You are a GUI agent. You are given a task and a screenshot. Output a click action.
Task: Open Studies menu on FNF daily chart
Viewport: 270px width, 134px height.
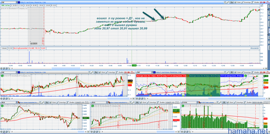[x=256, y=72]
